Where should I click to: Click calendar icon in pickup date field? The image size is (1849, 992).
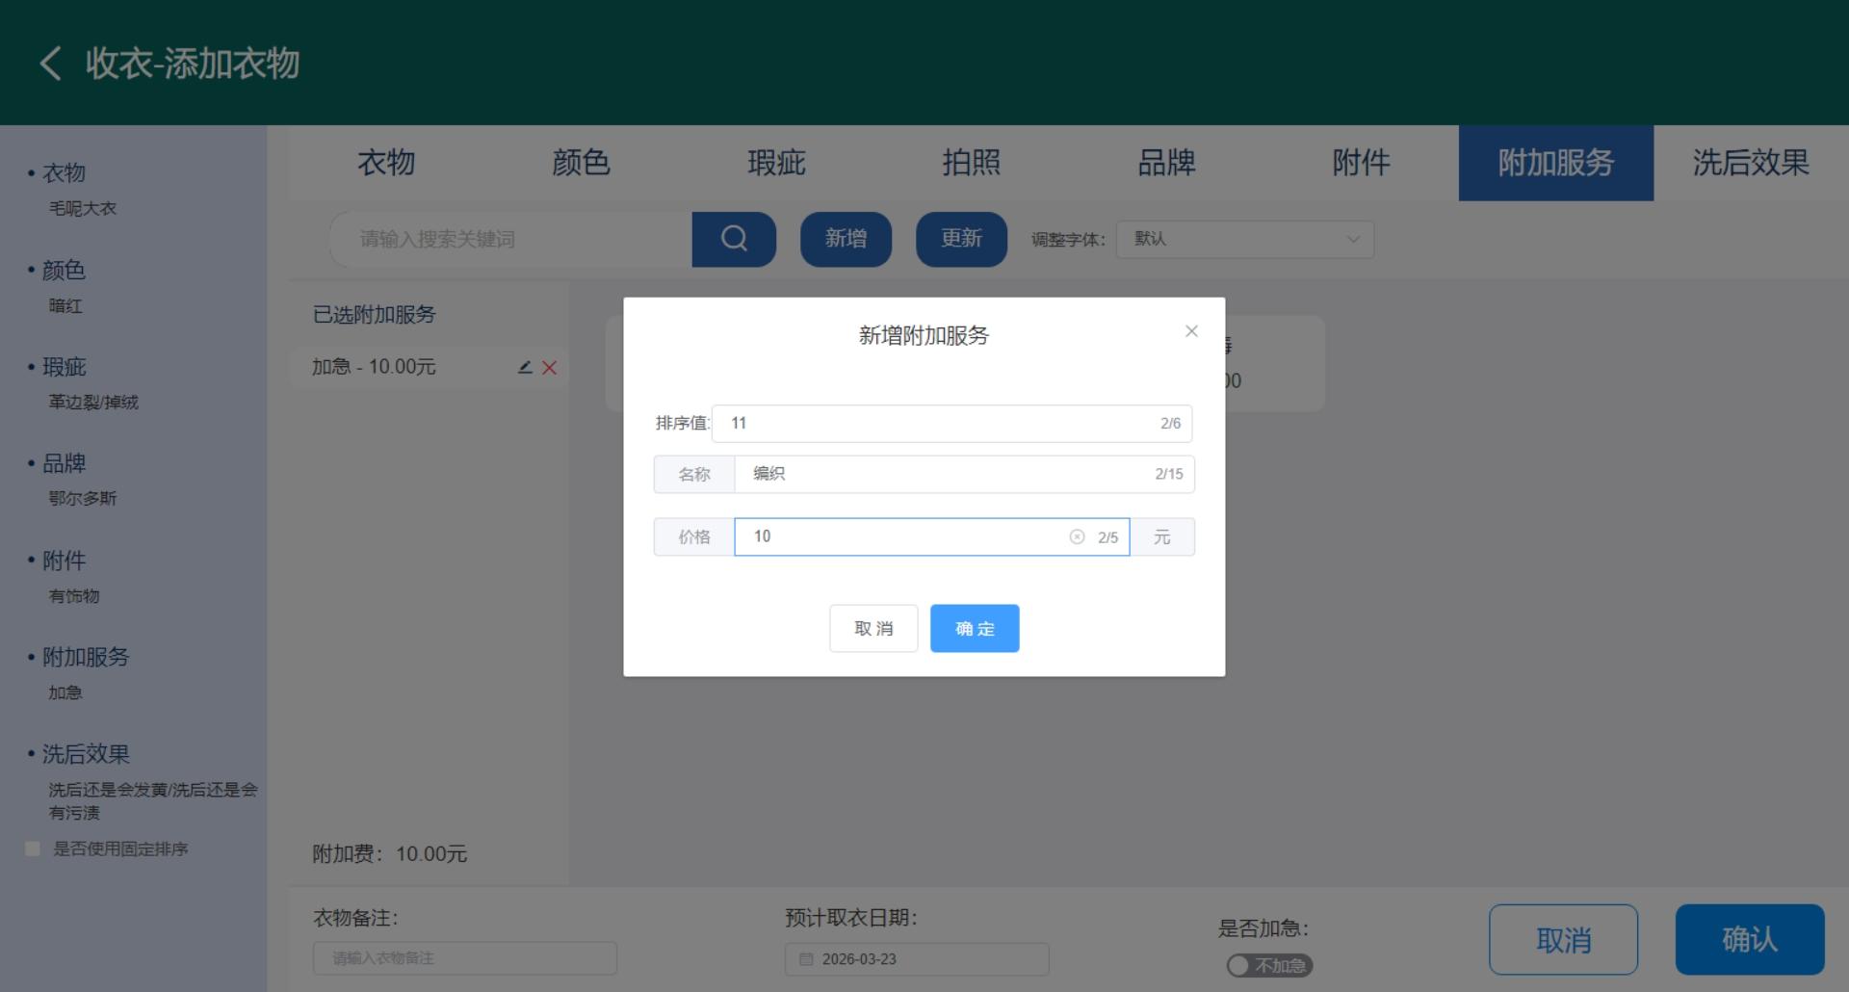tap(806, 959)
